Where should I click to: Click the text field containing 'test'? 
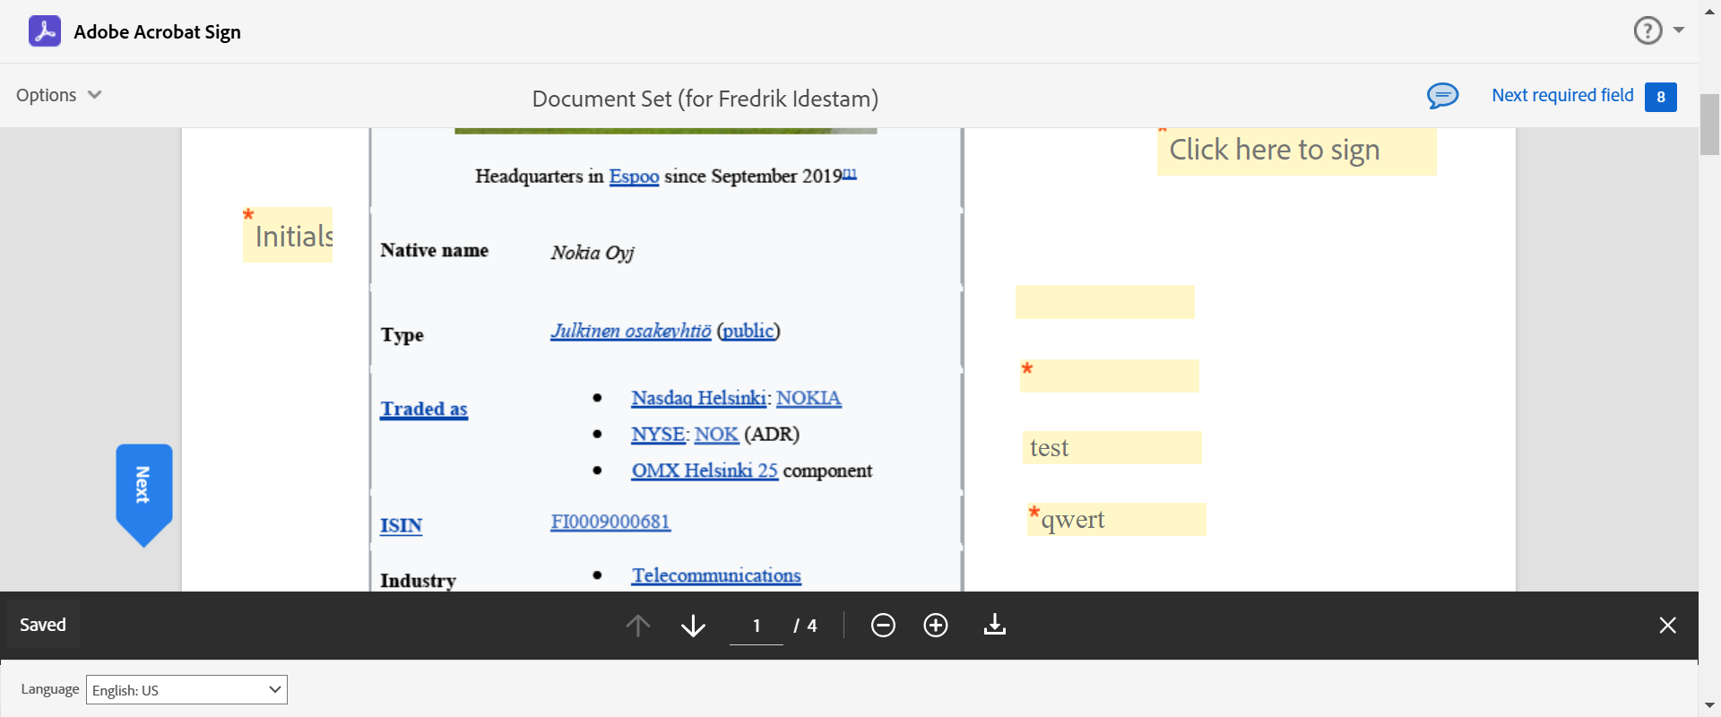click(x=1111, y=447)
